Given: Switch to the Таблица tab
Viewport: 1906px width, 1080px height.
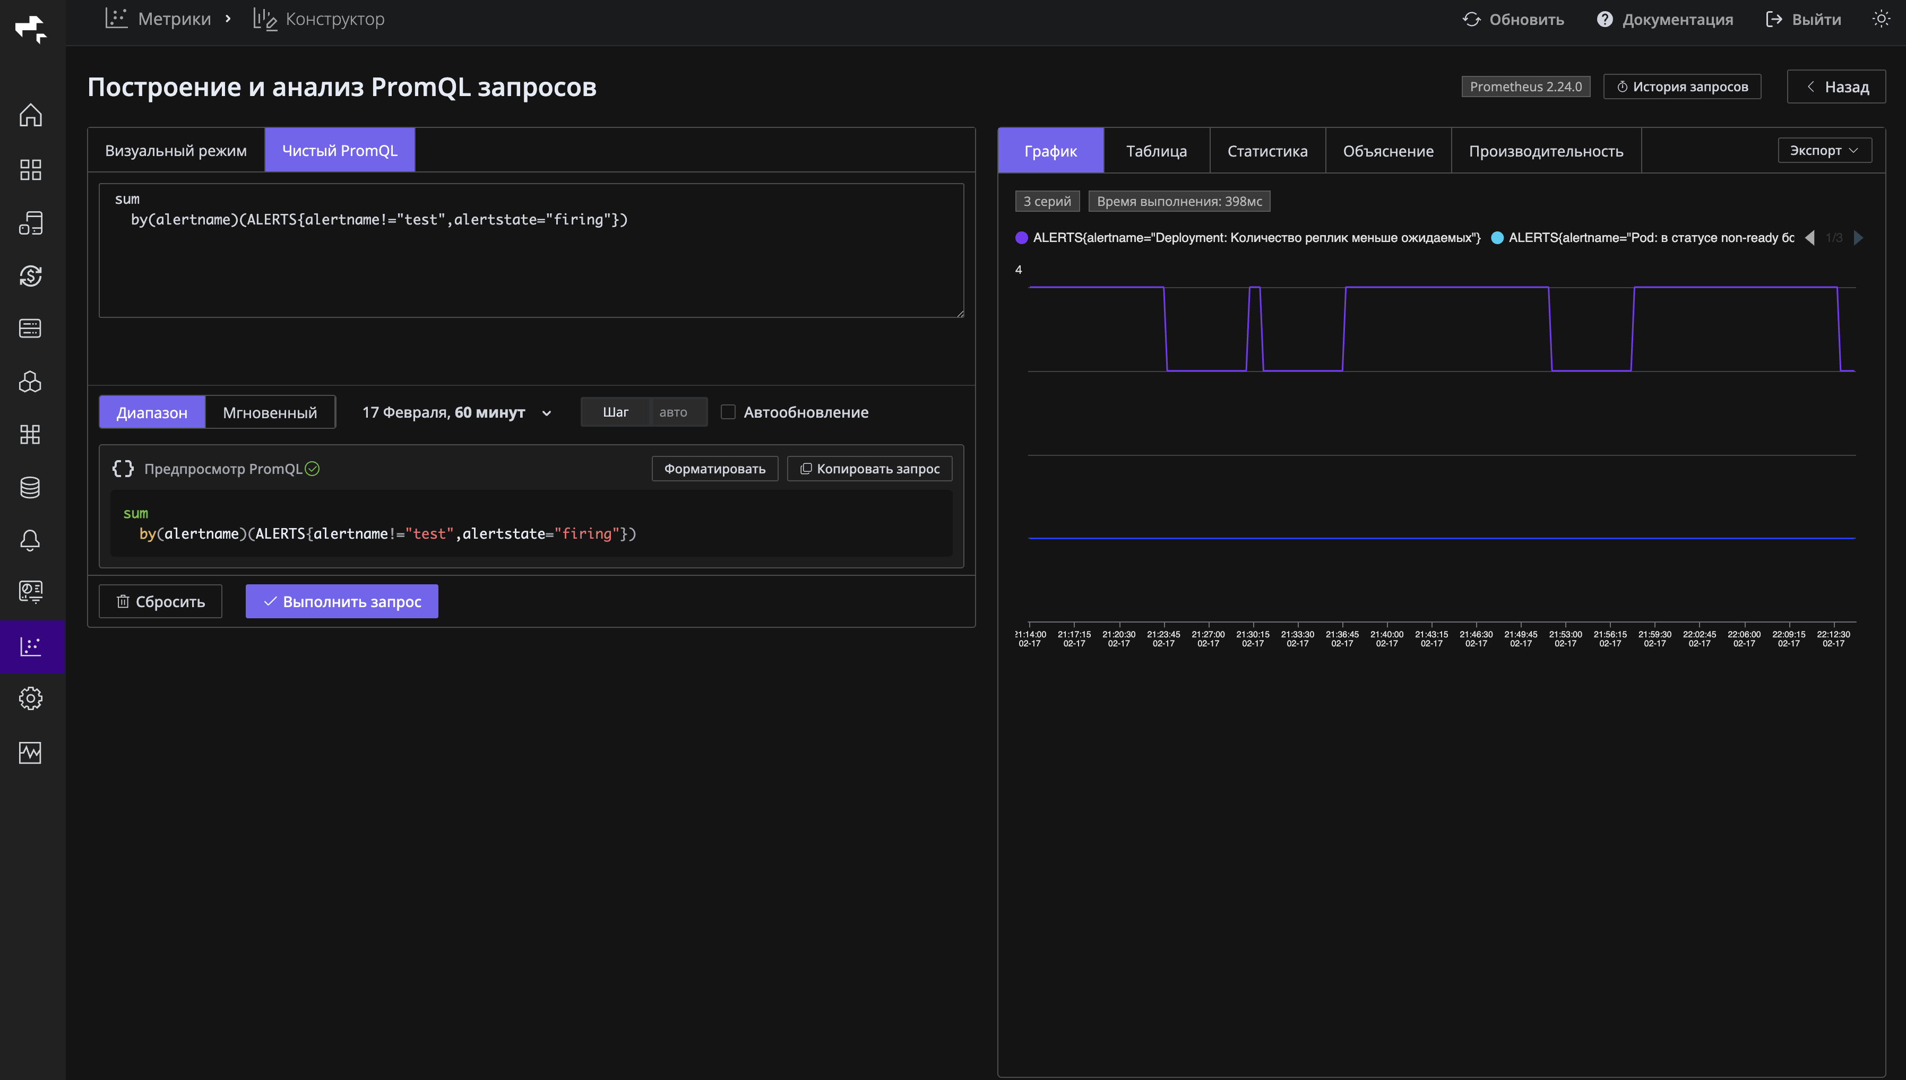Looking at the screenshot, I should (1156, 151).
